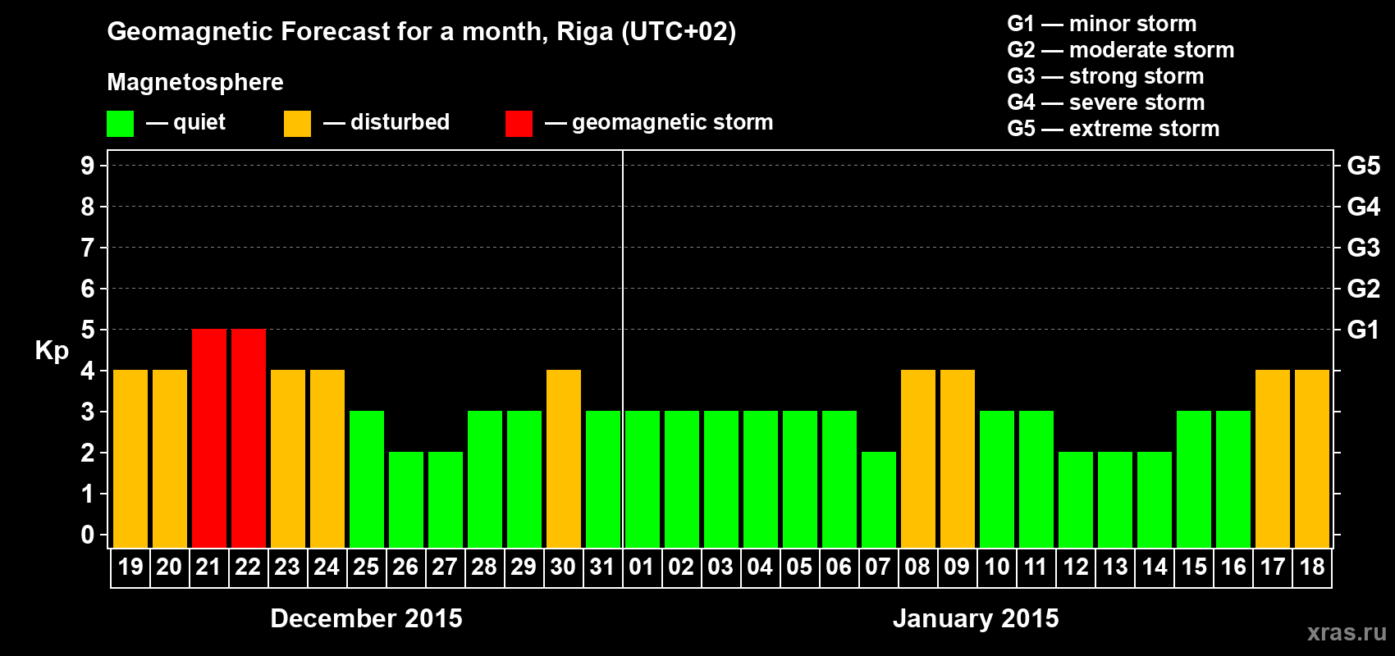Click the date label 31
The image size is (1395, 656).
tap(602, 567)
